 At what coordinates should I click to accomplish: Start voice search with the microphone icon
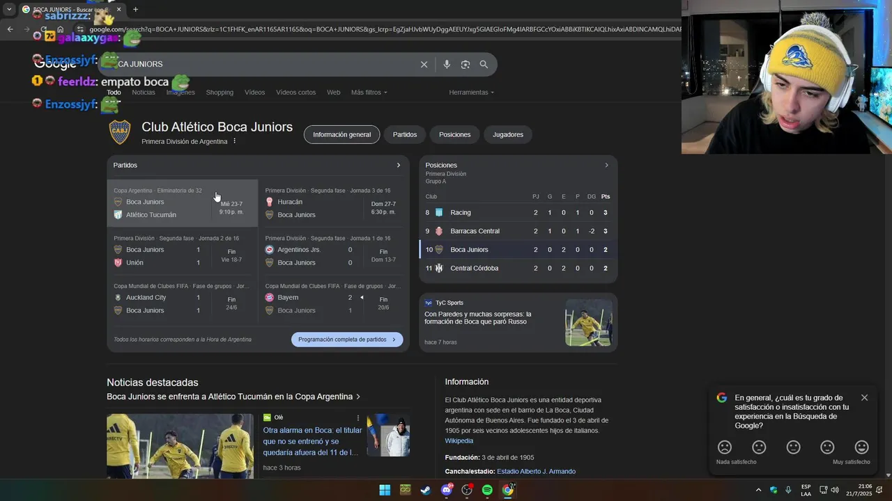click(x=447, y=64)
